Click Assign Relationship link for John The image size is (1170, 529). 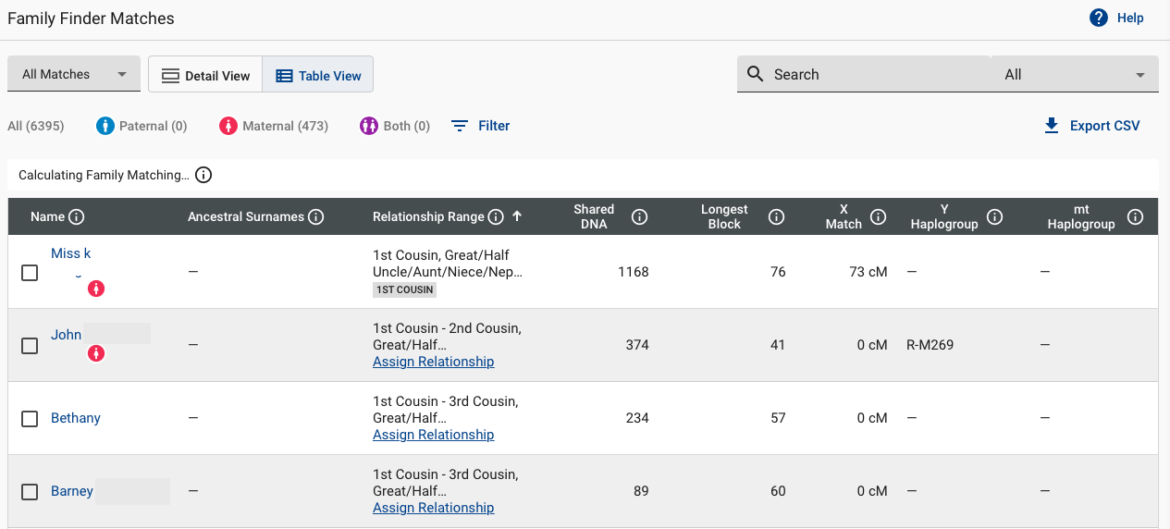tap(433, 362)
